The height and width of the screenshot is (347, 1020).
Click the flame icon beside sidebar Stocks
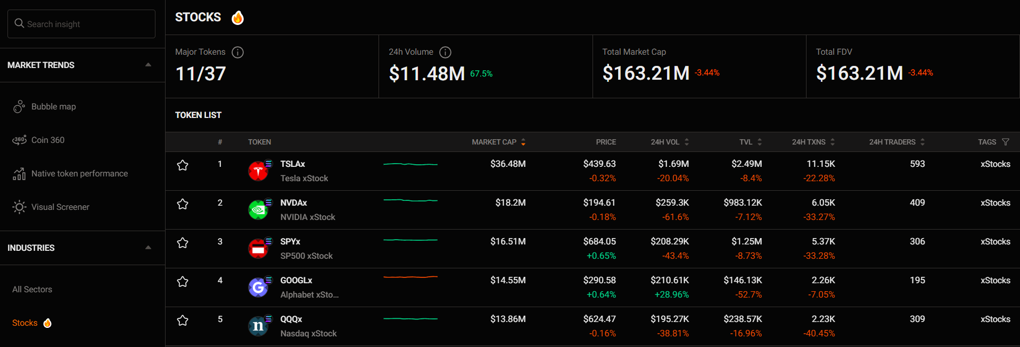47,323
